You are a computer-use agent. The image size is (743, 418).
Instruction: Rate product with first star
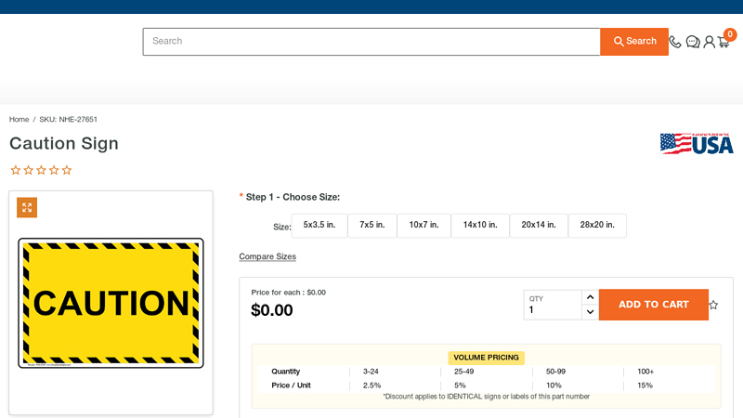pos(15,170)
